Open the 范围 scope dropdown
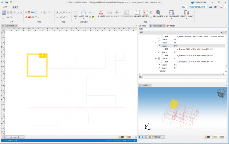The width and height of the screenshot is (229, 144). (181, 32)
